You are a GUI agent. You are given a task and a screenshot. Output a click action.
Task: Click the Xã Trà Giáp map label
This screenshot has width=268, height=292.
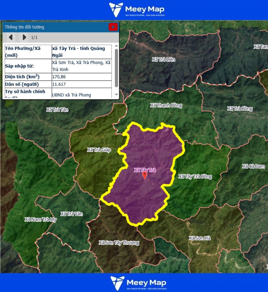point(99,150)
